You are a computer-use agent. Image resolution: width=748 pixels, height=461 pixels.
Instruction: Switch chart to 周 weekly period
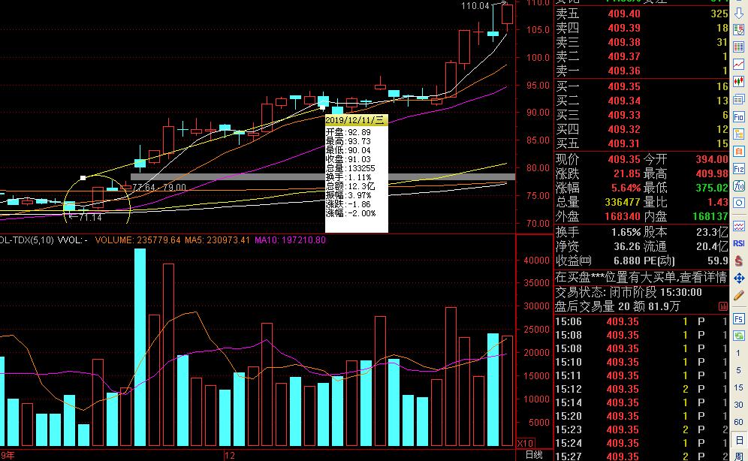pos(738,456)
